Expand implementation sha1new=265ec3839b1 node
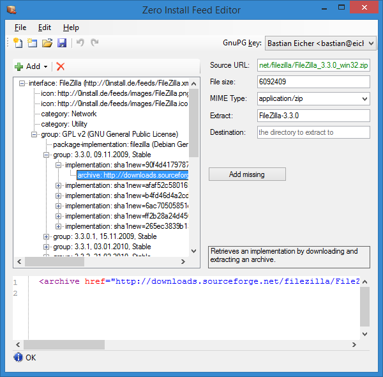This screenshot has height=377, width=383. pyautogui.click(x=58, y=226)
